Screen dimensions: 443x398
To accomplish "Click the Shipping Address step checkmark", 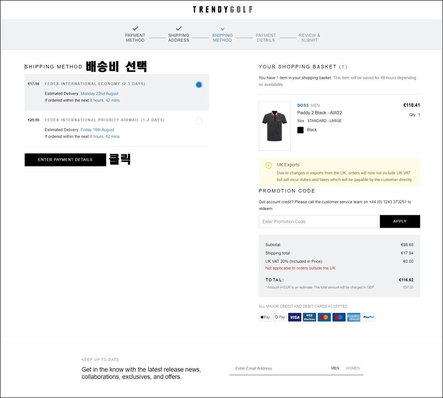I will pyautogui.click(x=179, y=28).
